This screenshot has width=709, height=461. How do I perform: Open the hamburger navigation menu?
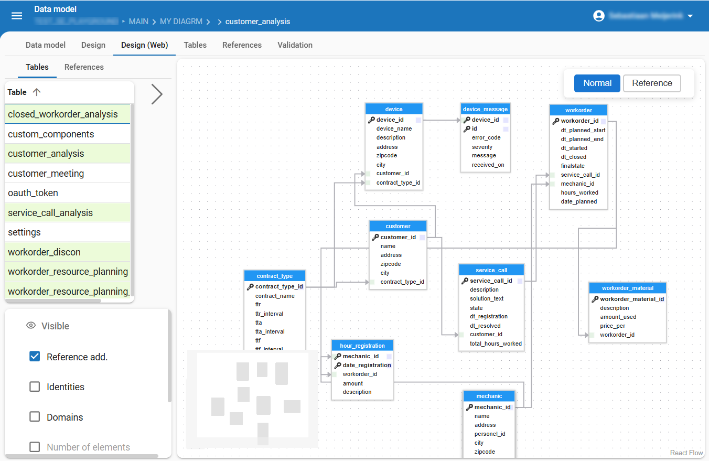point(17,16)
